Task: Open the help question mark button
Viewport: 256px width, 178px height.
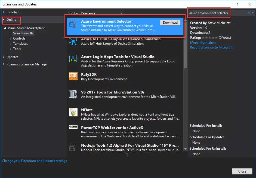Action: tap(237, 4)
